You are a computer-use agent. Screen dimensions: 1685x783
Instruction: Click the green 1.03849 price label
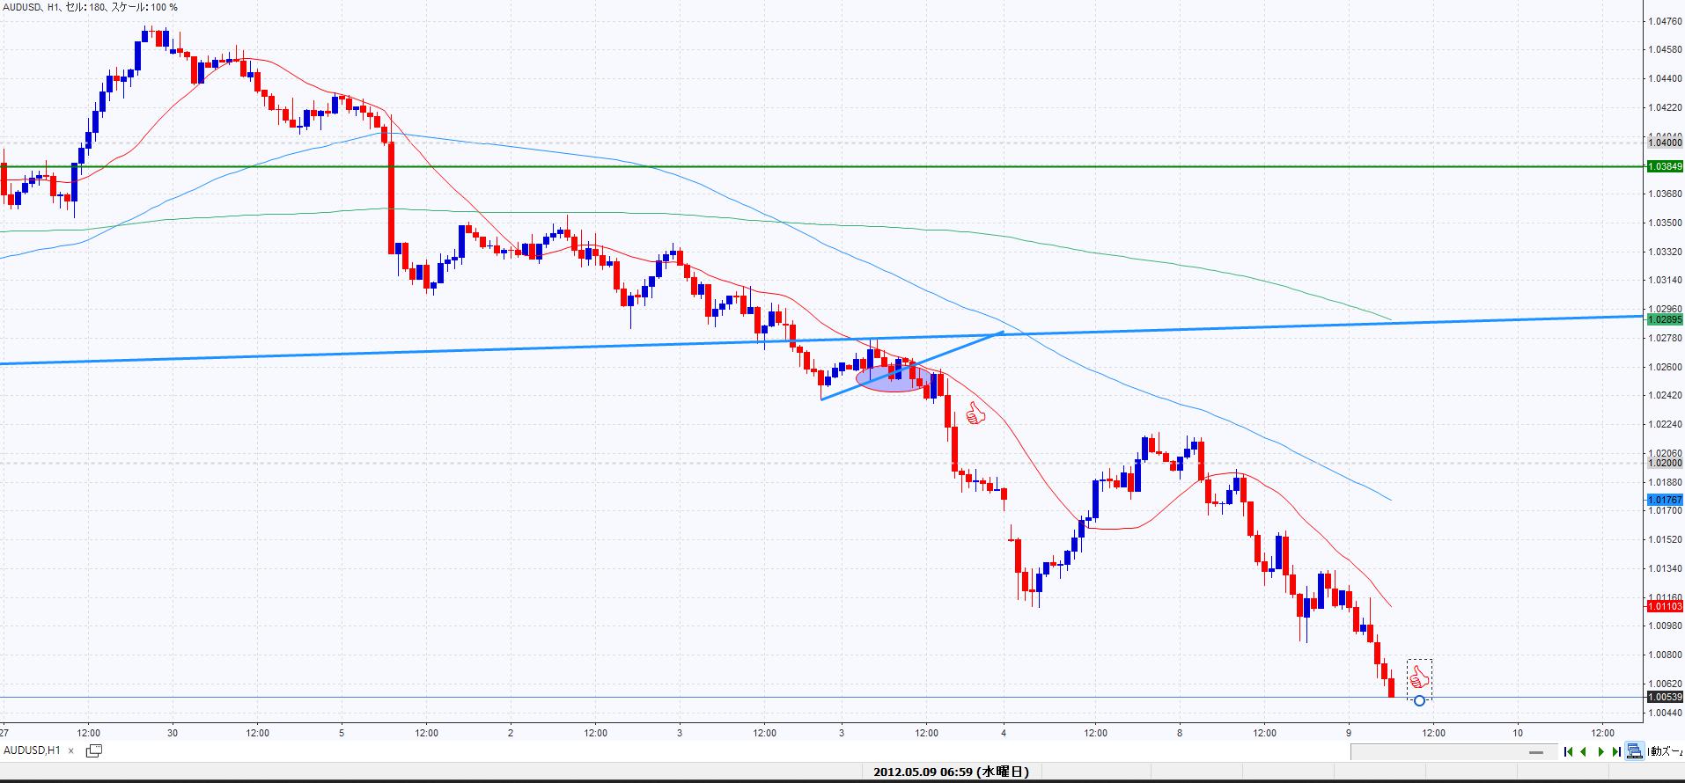(x=1664, y=166)
